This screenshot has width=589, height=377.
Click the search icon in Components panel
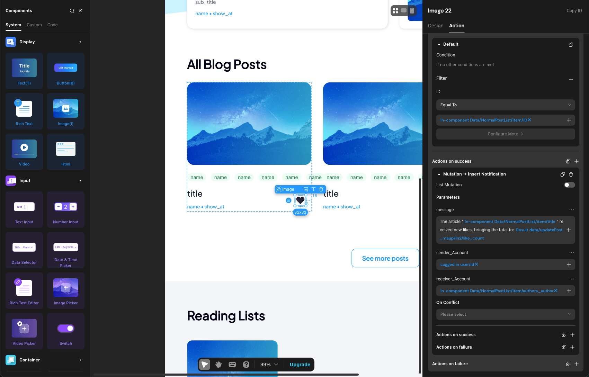tap(72, 11)
